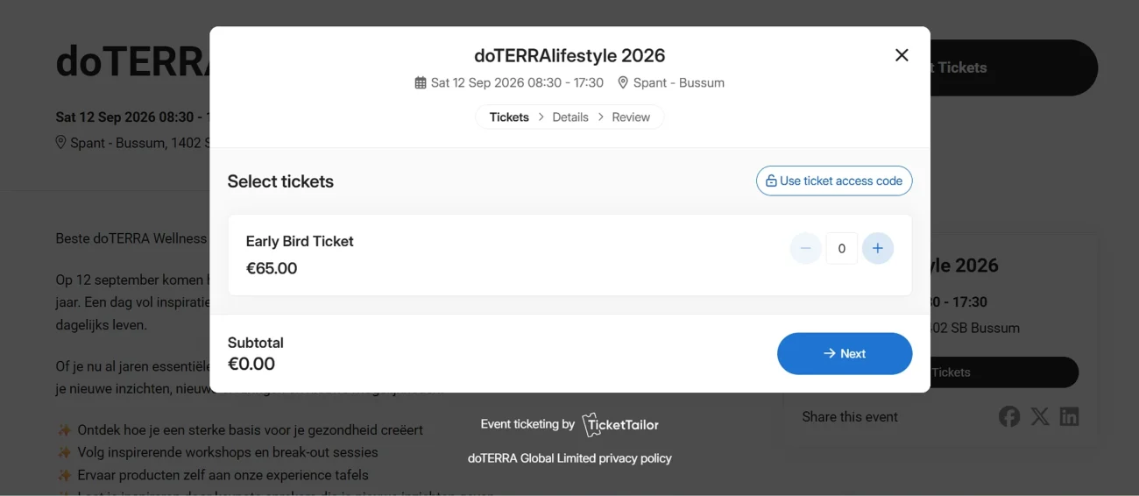This screenshot has width=1139, height=496.
Task: Share this event on LinkedIn
Action: [x=1069, y=417]
